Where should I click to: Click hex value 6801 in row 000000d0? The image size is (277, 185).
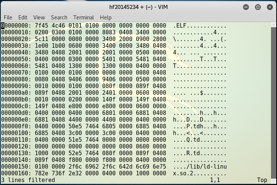[109, 113]
